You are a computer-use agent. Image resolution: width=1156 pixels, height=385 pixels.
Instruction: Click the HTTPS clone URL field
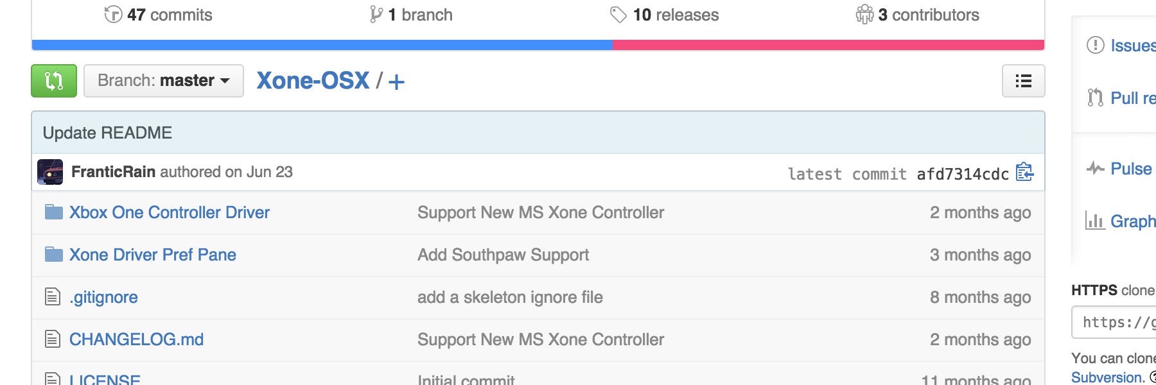(1114, 322)
